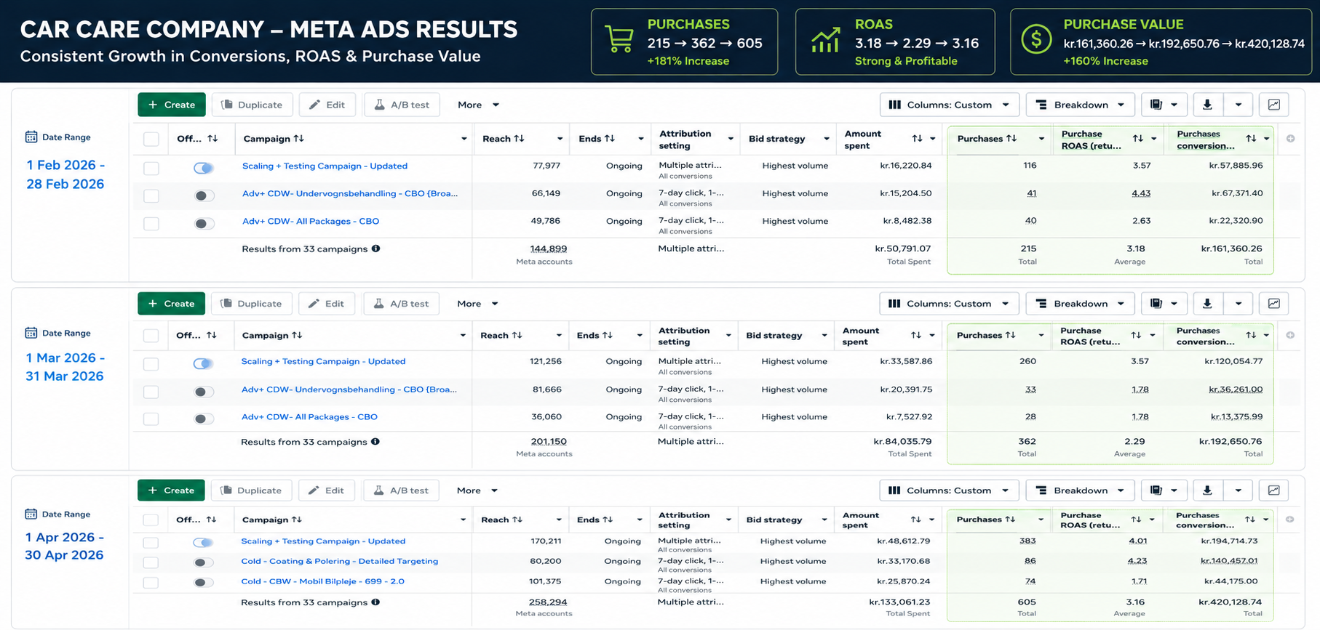This screenshot has height=630, width=1320.
Task: Turn on April Cold - CBW - Mobil Bilpleje switch
Action: [x=204, y=582]
